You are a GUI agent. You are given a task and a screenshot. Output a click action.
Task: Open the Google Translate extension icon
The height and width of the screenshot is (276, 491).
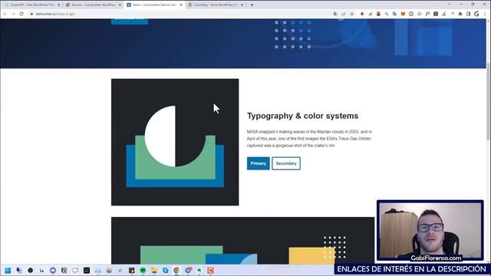(394, 14)
